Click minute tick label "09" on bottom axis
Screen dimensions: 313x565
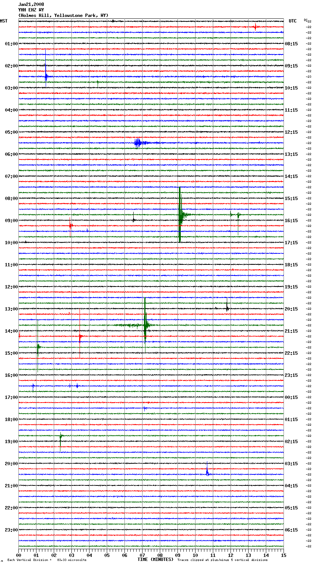pyautogui.click(x=177, y=555)
